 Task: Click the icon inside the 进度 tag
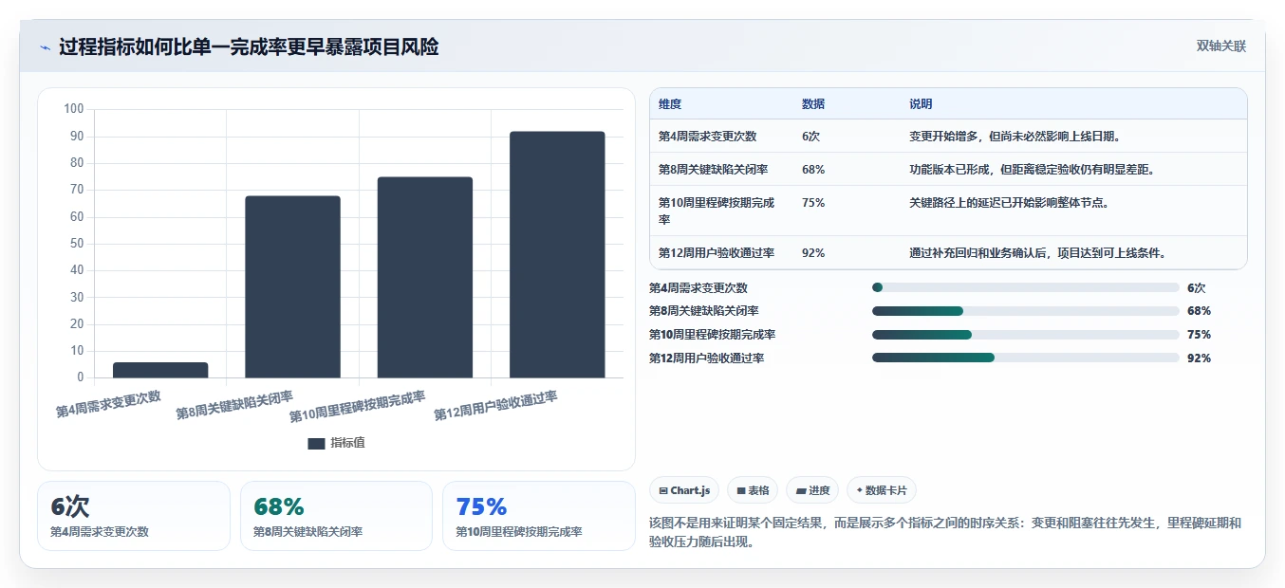[x=801, y=491]
